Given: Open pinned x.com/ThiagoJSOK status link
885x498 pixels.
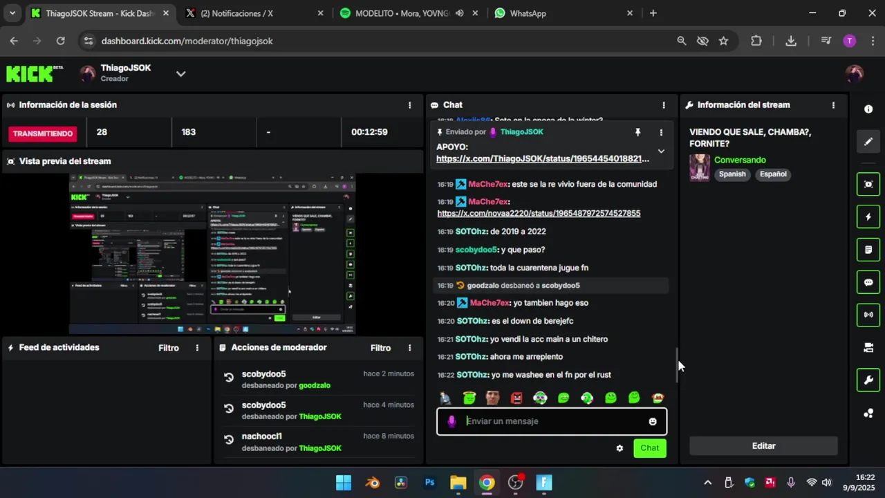Looking at the screenshot, I should pos(543,158).
